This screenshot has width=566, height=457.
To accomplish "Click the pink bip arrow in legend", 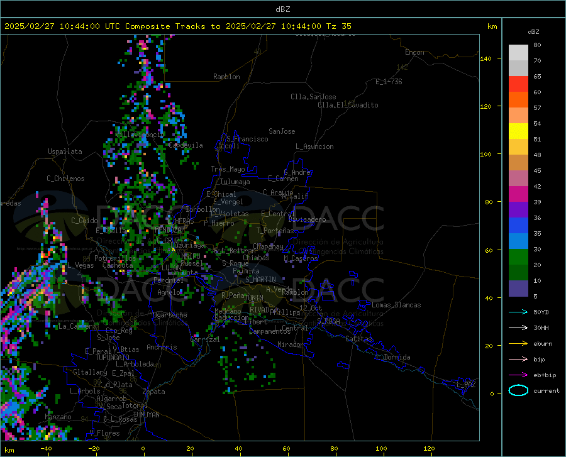I will pyautogui.click(x=518, y=360).
